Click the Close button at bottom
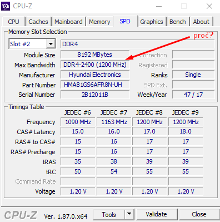This screenshot has width=220, height=222. 199,214
